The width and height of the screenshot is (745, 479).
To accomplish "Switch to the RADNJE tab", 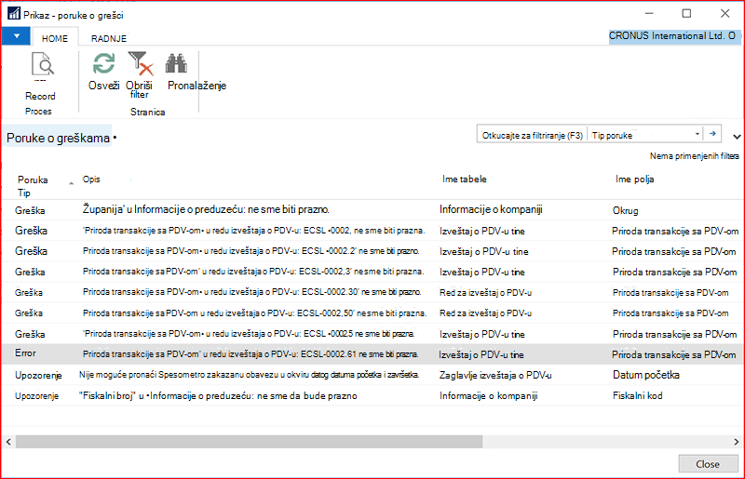I will click(109, 38).
